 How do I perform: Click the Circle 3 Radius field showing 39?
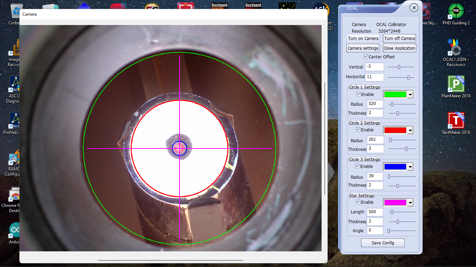pos(375,176)
